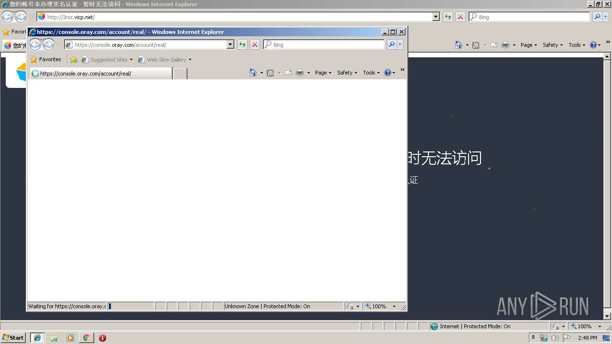Refresh the page in the background IE window
Viewport: 612px width, 344px height.
point(448,17)
